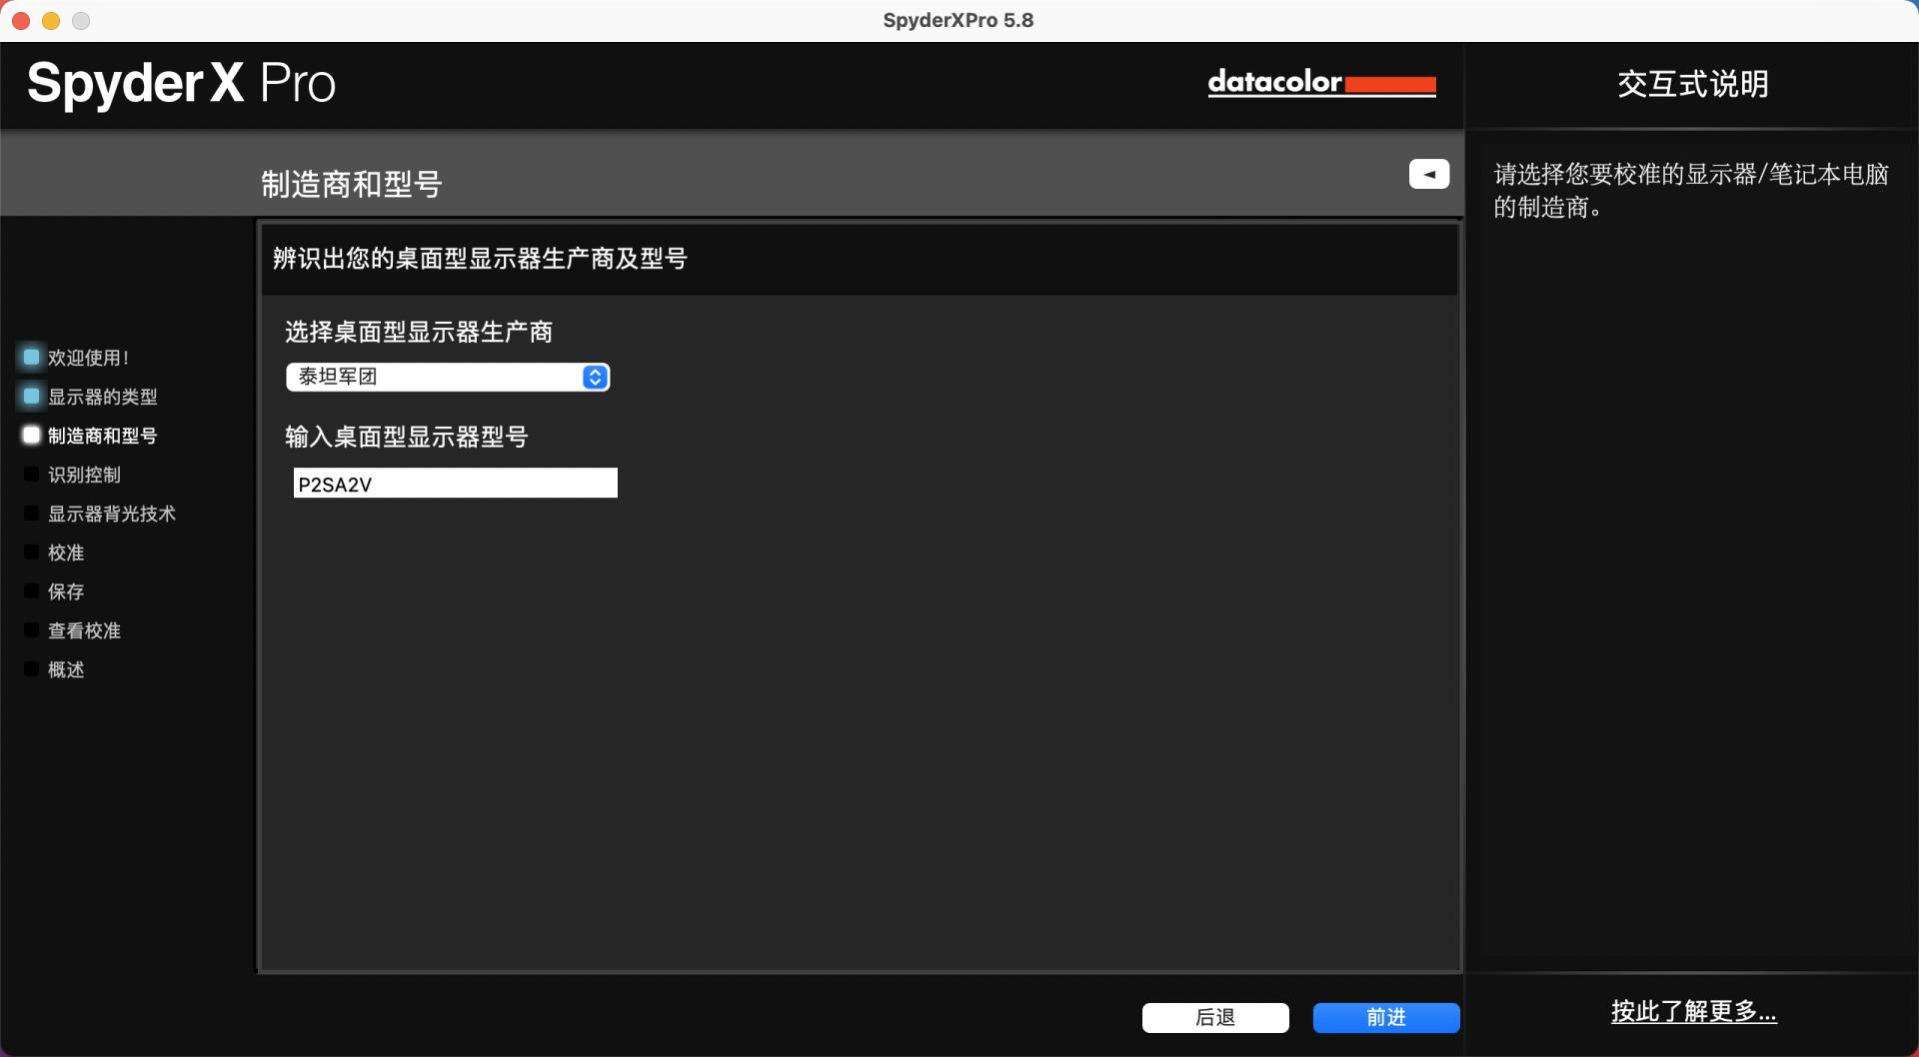
Task: Click the collapse help panel arrow icon
Action: click(x=1429, y=174)
